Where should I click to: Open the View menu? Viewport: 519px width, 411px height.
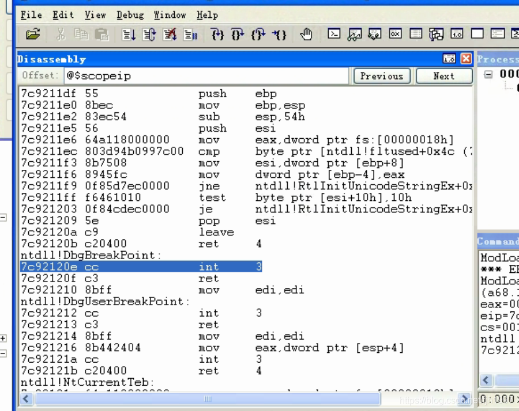pos(95,15)
